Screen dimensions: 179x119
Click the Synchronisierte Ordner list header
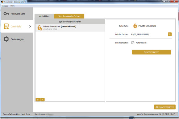(x=70, y=22)
